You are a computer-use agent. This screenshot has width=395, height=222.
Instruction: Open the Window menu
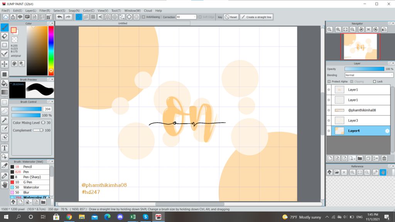(132, 10)
